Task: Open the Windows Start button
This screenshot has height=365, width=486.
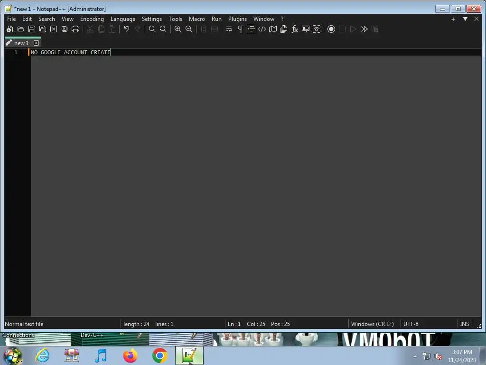Action: (12, 355)
